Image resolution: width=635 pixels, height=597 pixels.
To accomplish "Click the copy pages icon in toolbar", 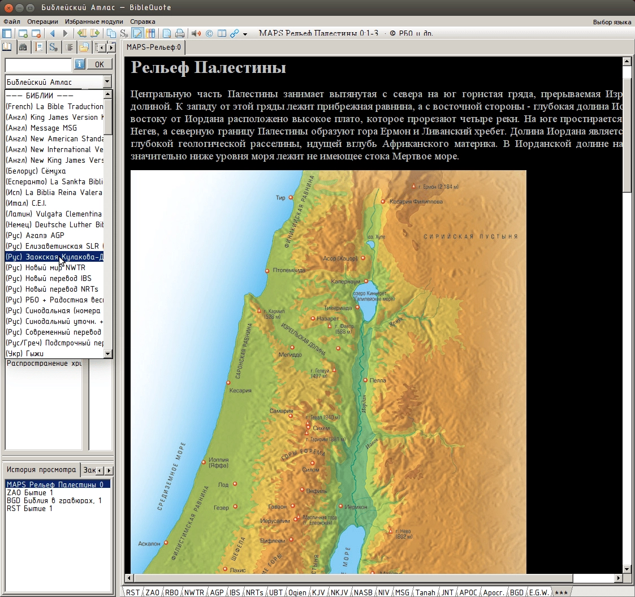I will (111, 33).
